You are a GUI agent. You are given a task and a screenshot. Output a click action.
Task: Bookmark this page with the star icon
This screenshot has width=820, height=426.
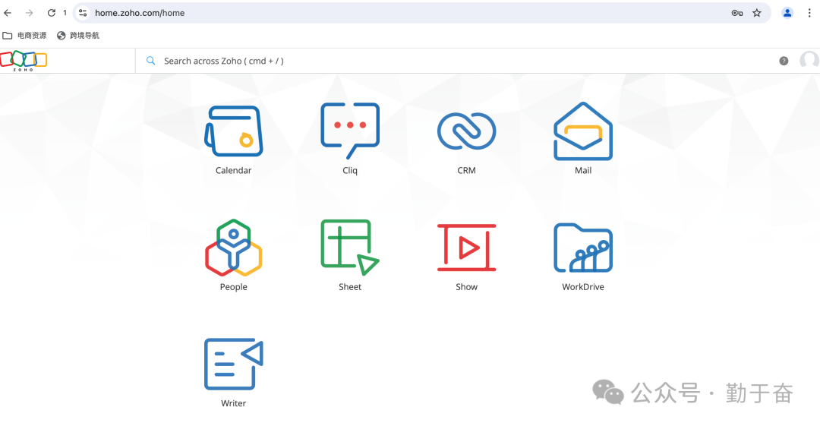click(757, 13)
